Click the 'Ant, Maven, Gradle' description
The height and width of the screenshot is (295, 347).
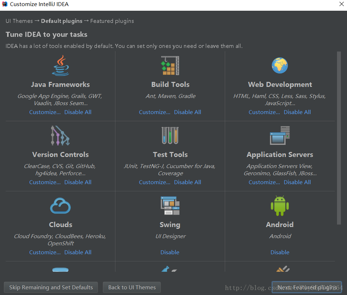(170, 96)
